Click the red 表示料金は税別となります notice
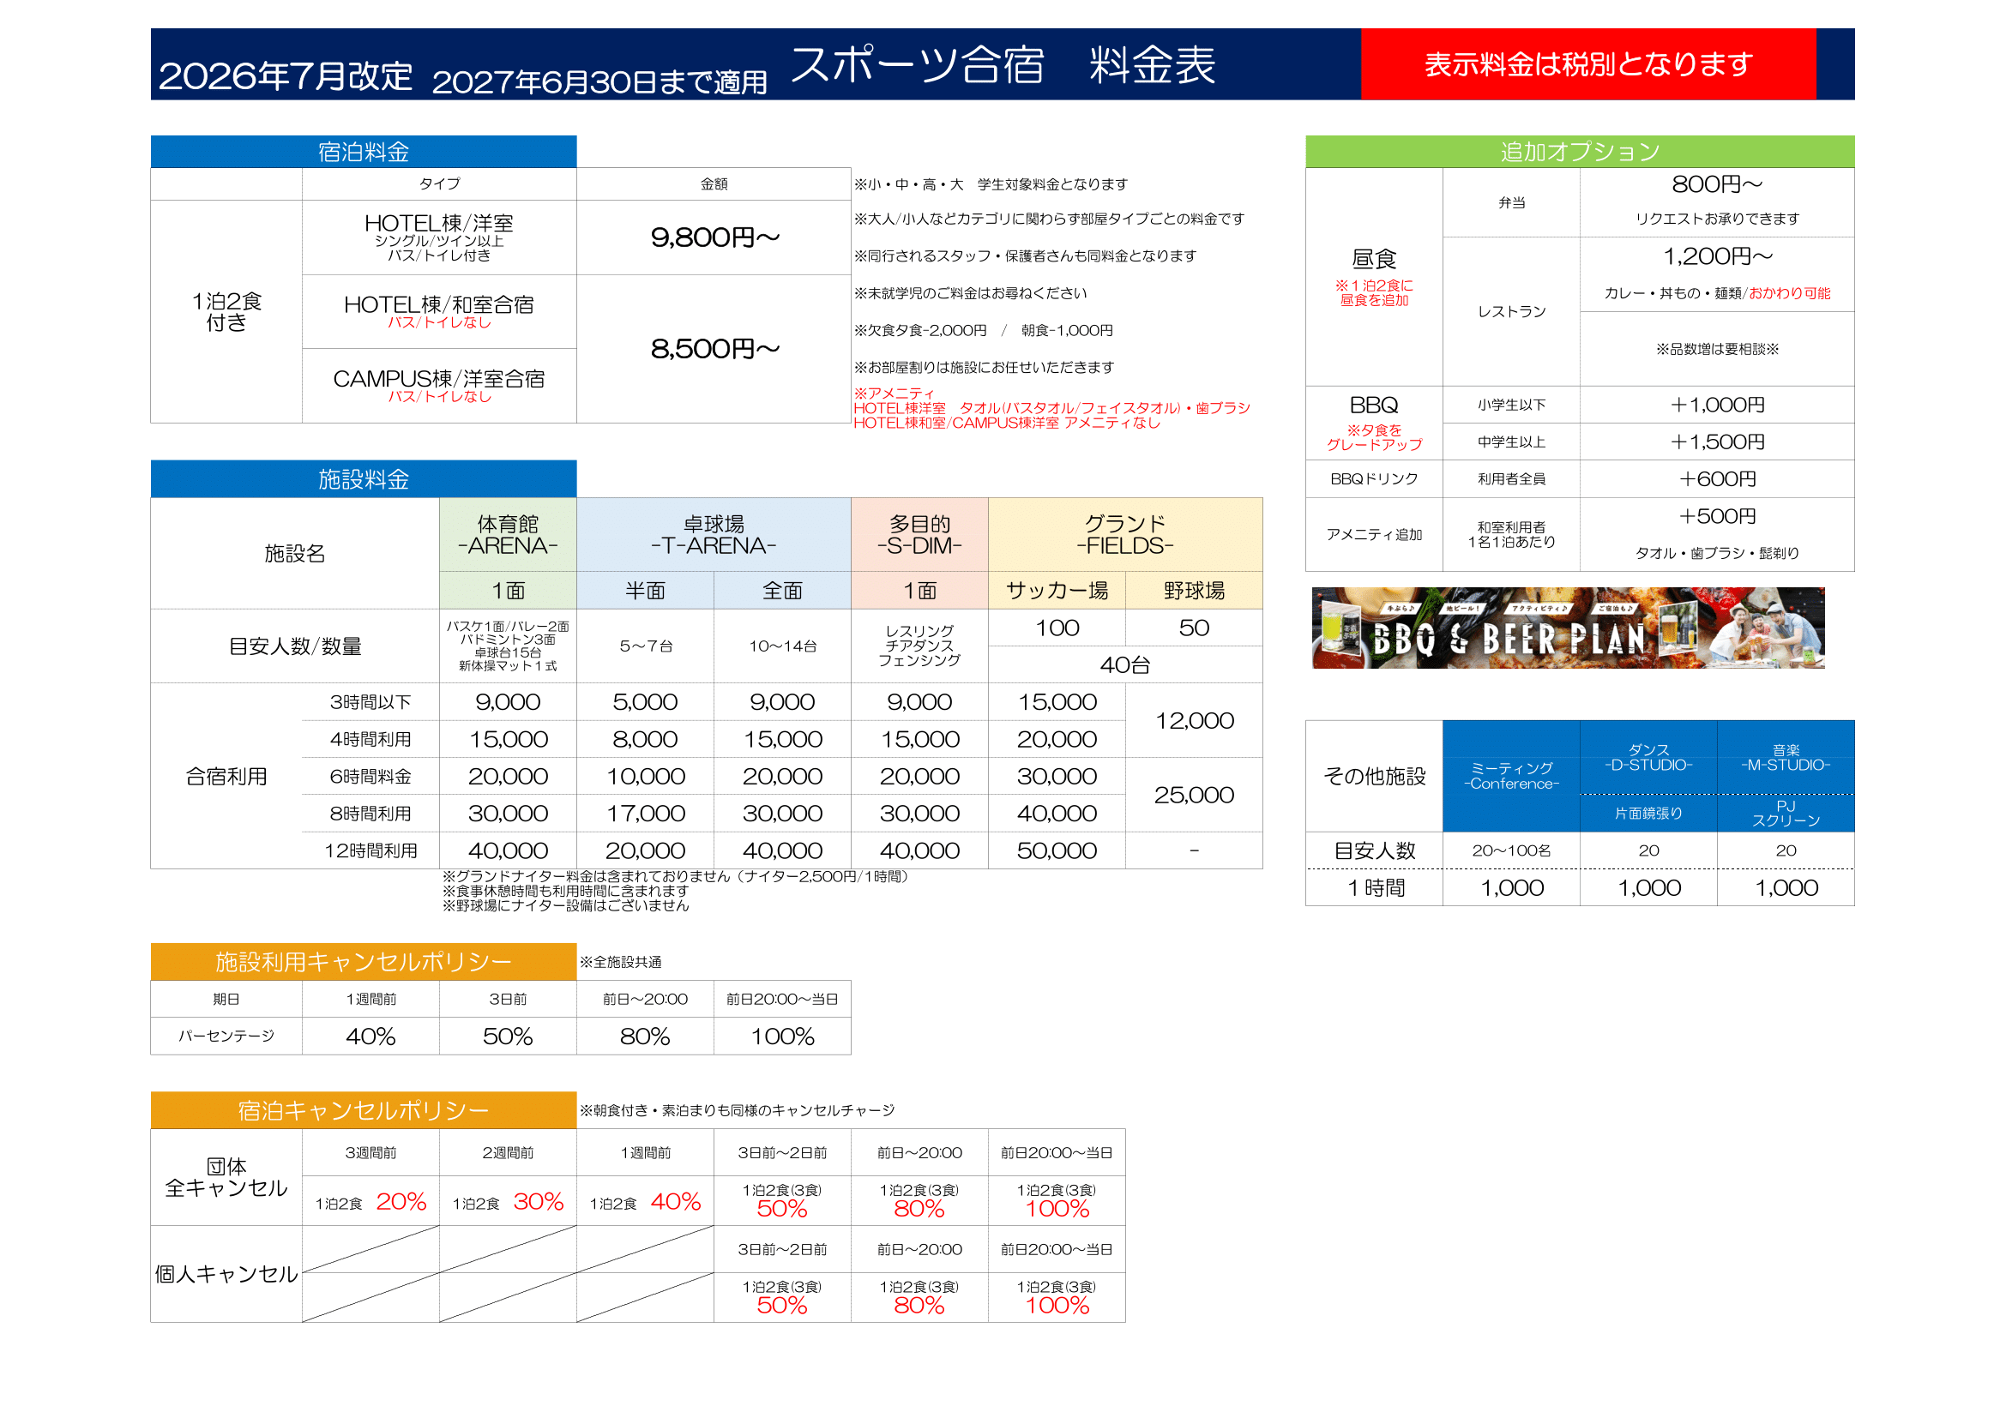The height and width of the screenshot is (1418, 2006). 1587,63
